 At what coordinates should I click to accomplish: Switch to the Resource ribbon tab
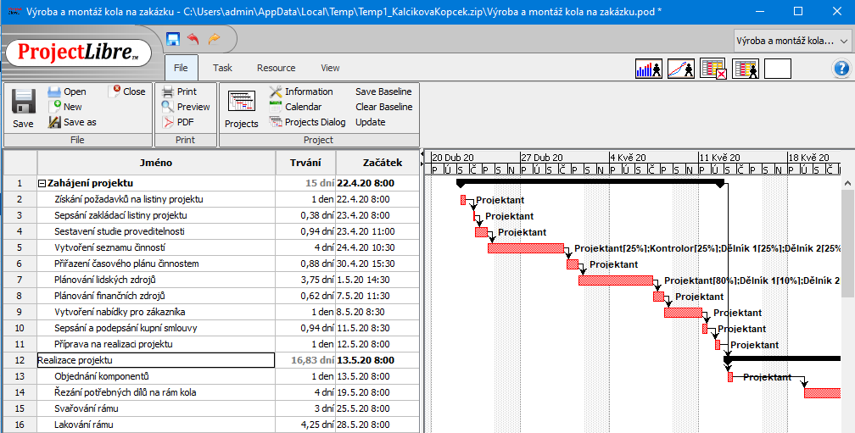coord(276,68)
